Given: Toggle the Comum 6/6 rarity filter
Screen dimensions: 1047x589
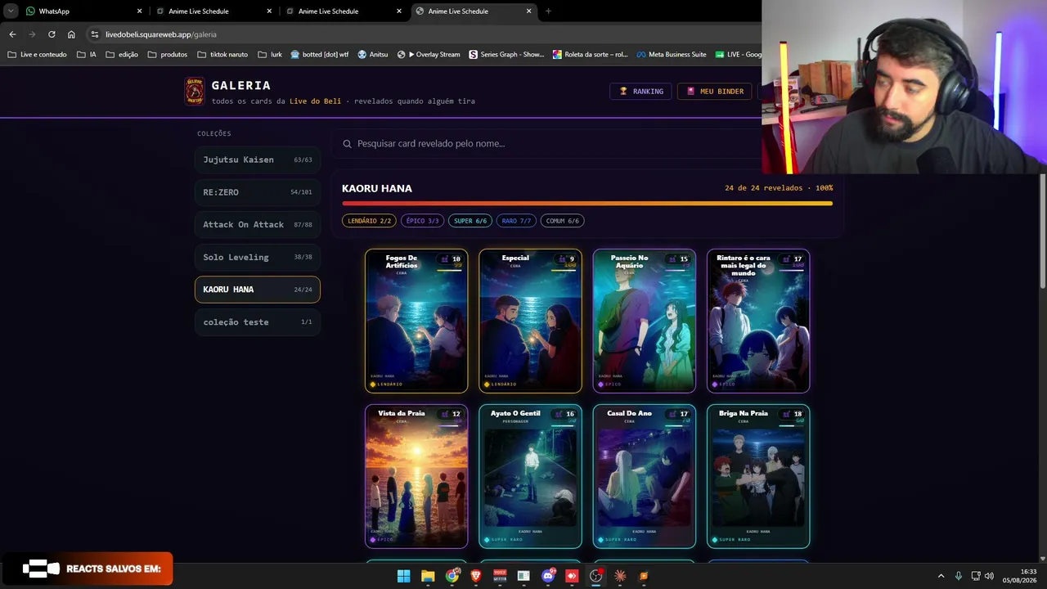Looking at the screenshot, I should click(x=563, y=221).
